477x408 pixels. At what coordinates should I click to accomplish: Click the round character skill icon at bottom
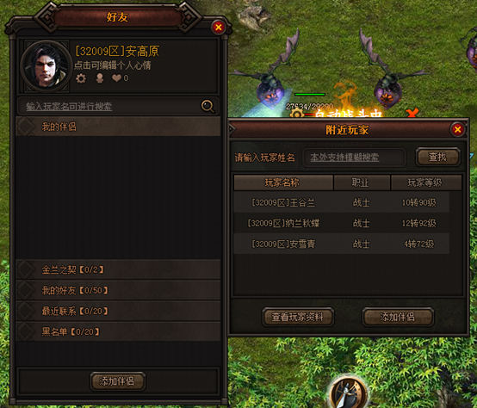(x=348, y=393)
